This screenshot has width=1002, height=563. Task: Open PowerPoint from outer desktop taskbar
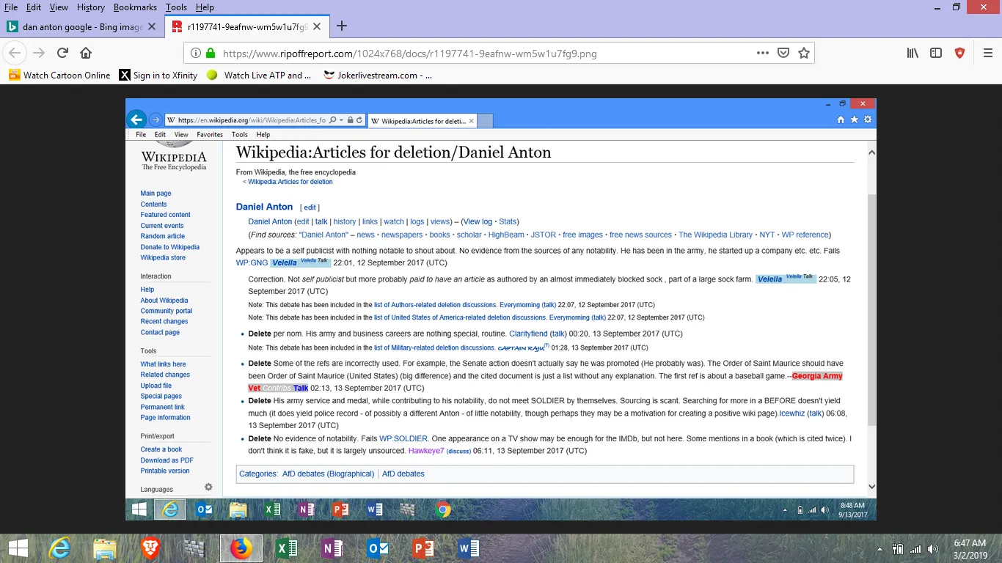pos(423,548)
